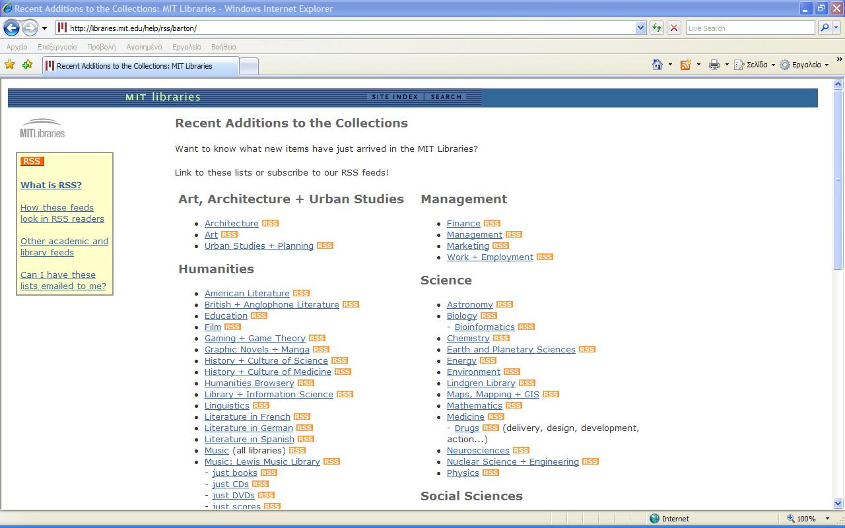Click the RSS icon next to Astronomy
This screenshot has width=845, height=528.
click(x=504, y=305)
